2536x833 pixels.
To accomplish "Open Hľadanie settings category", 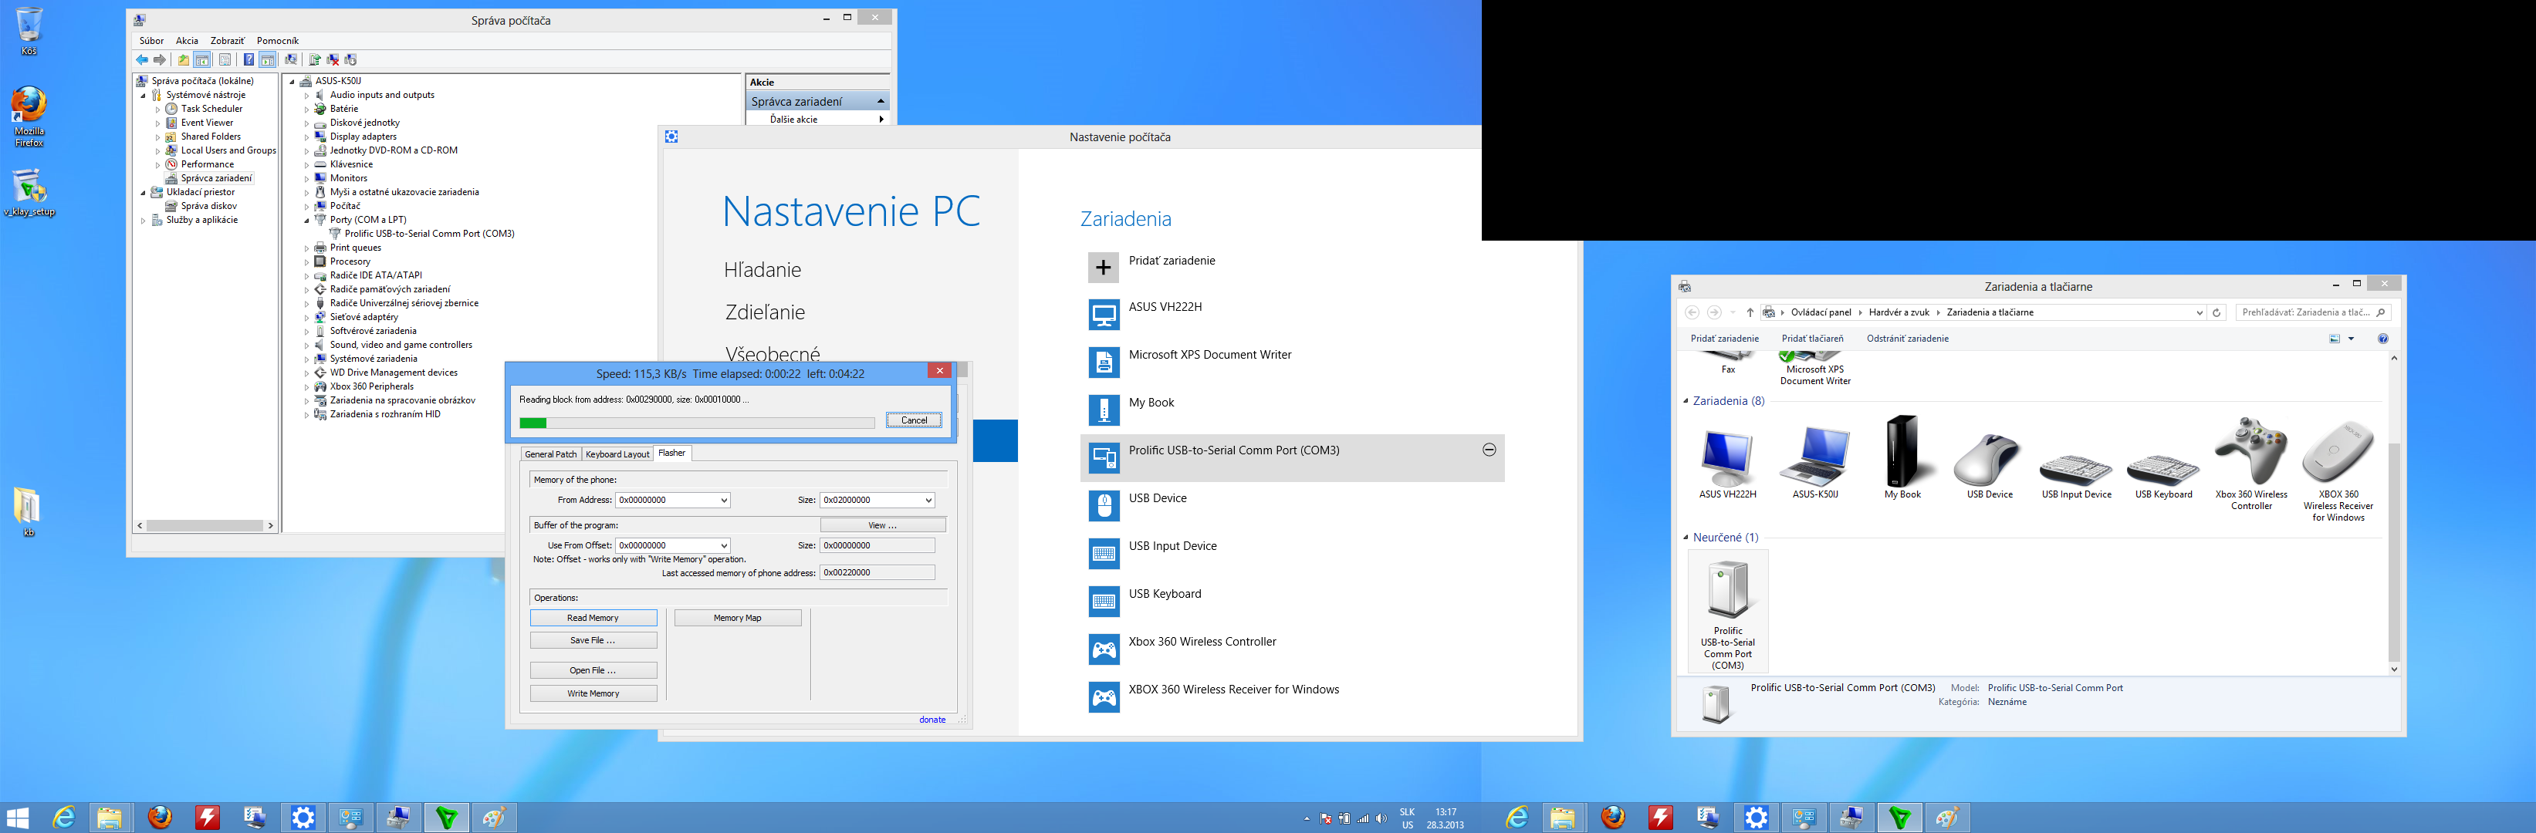I will coord(763,269).
